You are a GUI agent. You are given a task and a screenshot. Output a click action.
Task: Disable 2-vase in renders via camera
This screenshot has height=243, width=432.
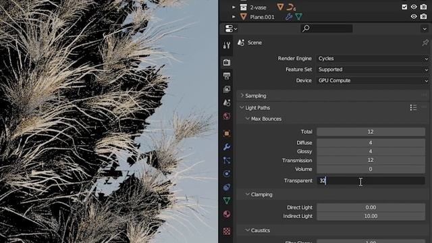[423, 7]
